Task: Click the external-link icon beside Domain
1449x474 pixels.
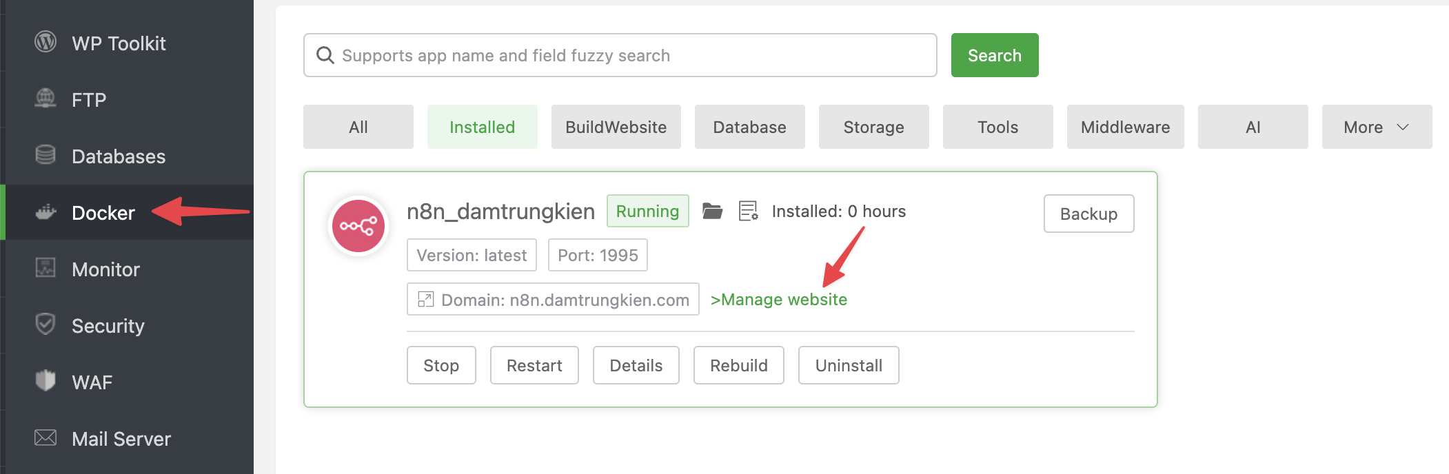Action: point(426,300)
